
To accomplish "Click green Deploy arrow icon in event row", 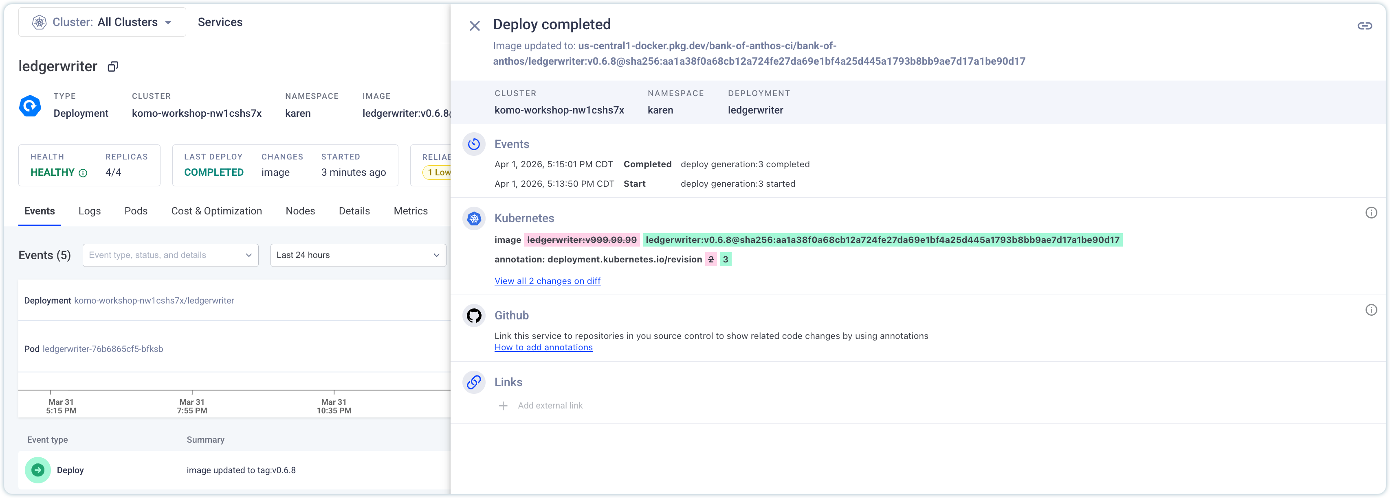I will pyautogui.click(x=38, y=470).
